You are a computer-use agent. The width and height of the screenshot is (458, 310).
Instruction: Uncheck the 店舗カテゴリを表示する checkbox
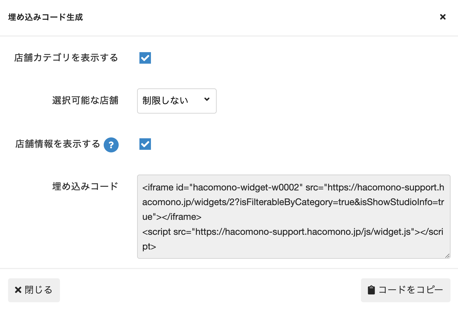pyautogui.click(x=145, y=58)
